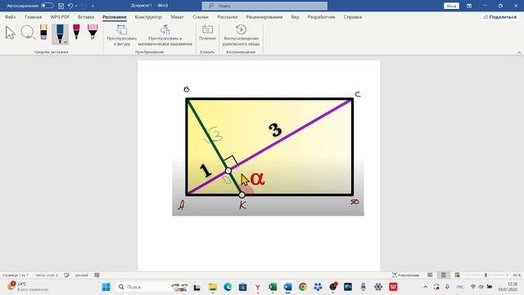The height and width of the screenshot is (295, 524).
Task: Open options arrow on the blue pen
Action: [65, 42]
